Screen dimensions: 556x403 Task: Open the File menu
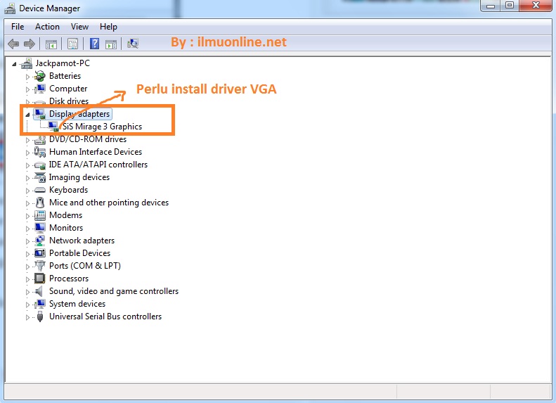coord(18,27)
